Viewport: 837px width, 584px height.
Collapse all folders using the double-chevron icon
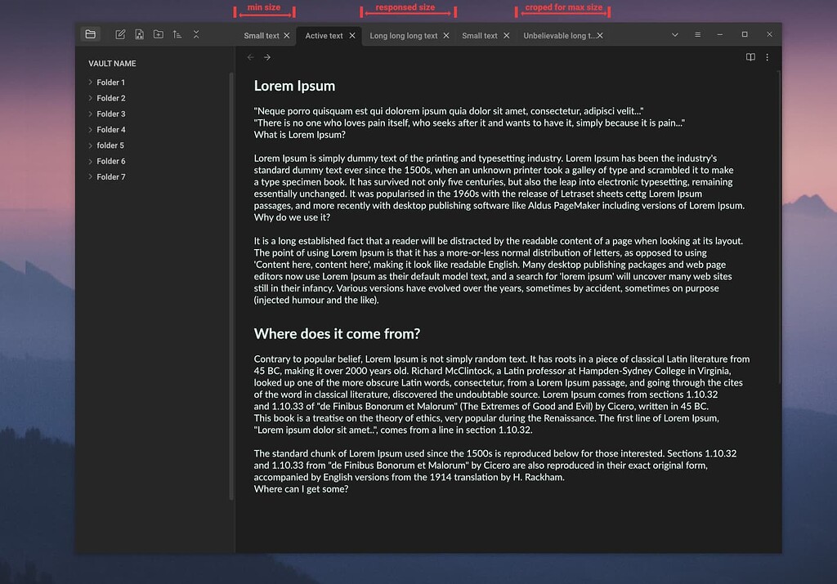point(196,34)
